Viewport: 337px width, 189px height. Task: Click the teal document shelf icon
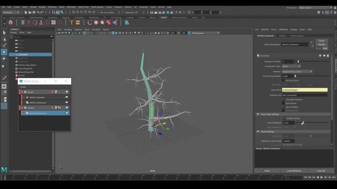[127, 23]
